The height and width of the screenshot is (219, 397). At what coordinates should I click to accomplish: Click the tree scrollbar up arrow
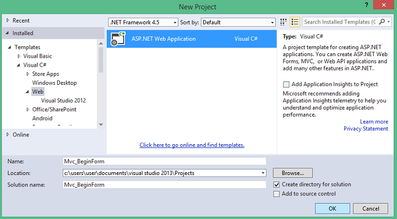pos(101,43)
